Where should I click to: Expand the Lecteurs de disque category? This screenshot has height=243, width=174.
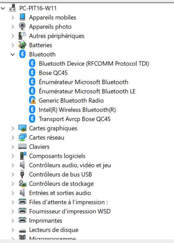[13, 230]
